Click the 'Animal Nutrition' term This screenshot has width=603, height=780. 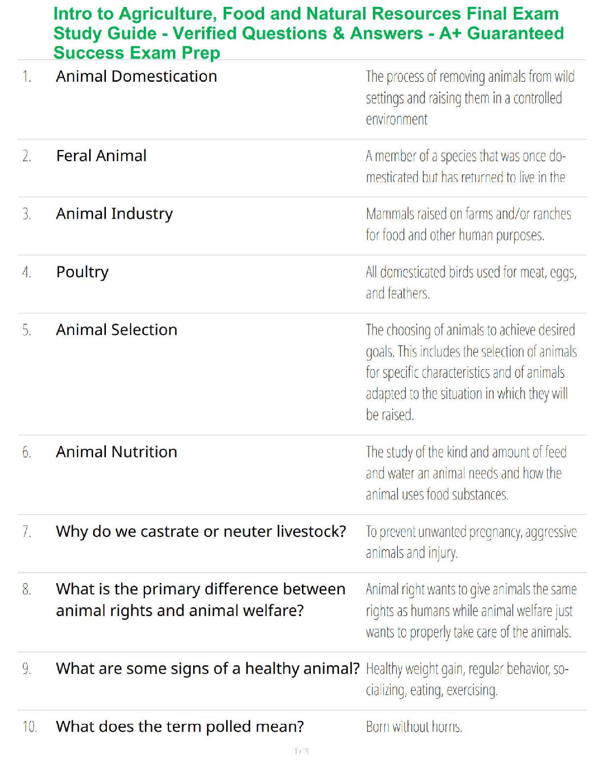click(116, 452)
